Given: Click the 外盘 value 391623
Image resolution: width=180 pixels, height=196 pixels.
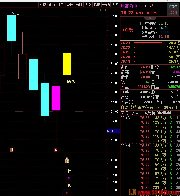Looking at the screenshot, I should [144, 87].
